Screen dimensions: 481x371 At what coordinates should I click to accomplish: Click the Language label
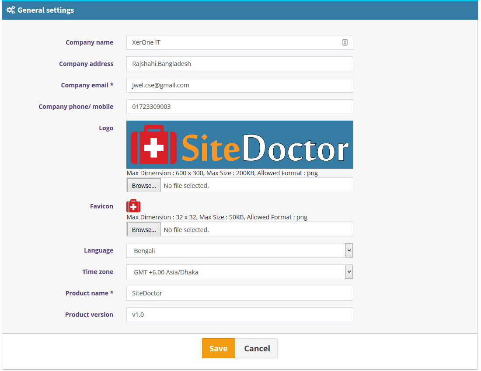point(99,250)
